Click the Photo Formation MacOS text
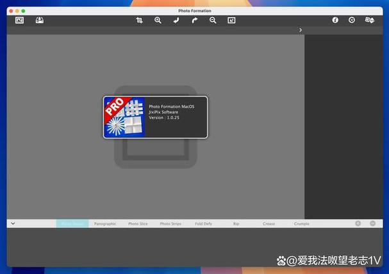This screenshot has width=389, height=274. pos(171,106)
